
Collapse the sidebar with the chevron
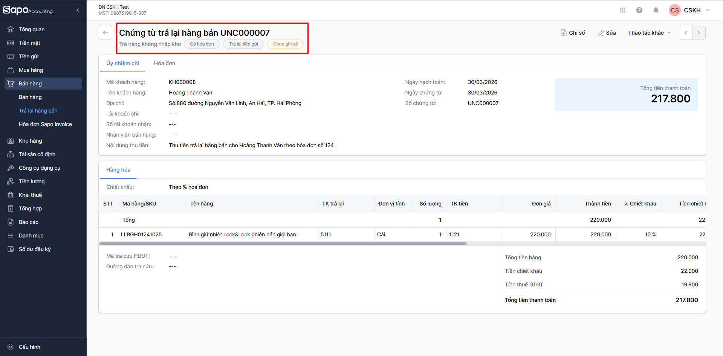tap(78, 10)
